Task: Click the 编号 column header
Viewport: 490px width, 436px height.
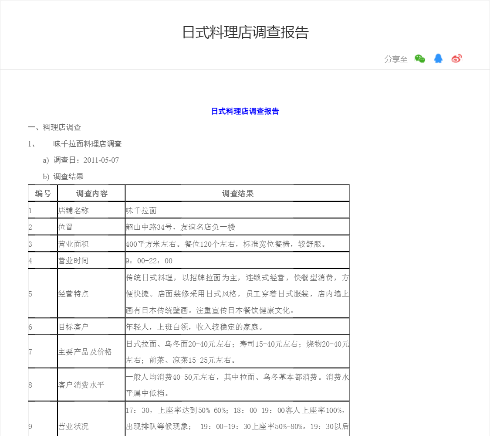Action: [43, 193]
